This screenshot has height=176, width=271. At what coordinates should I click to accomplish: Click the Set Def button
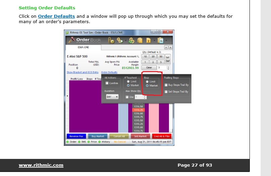coord(168,59)
